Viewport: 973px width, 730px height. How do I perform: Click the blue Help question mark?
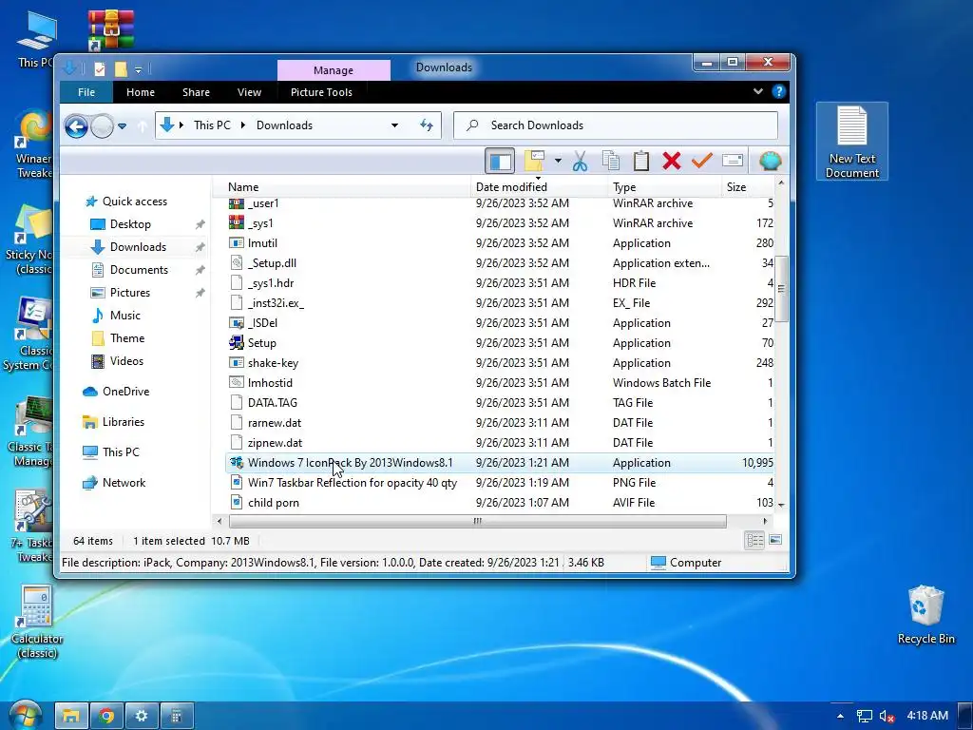(x=778, y=92)
